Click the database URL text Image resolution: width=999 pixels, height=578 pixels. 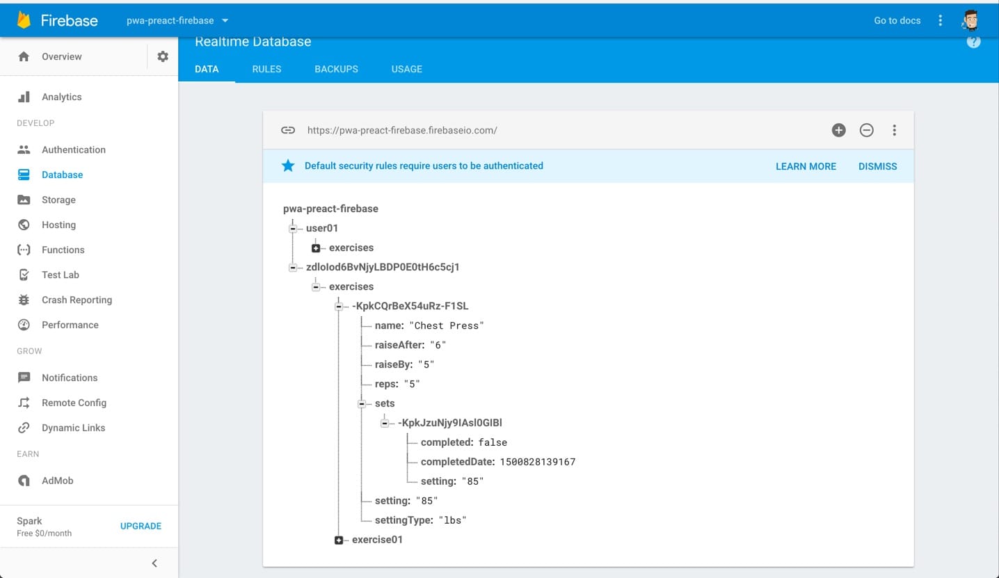click(402, 130)
